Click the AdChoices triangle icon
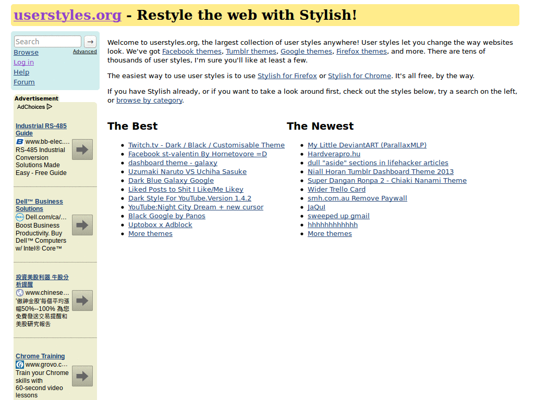 [50, 107]
